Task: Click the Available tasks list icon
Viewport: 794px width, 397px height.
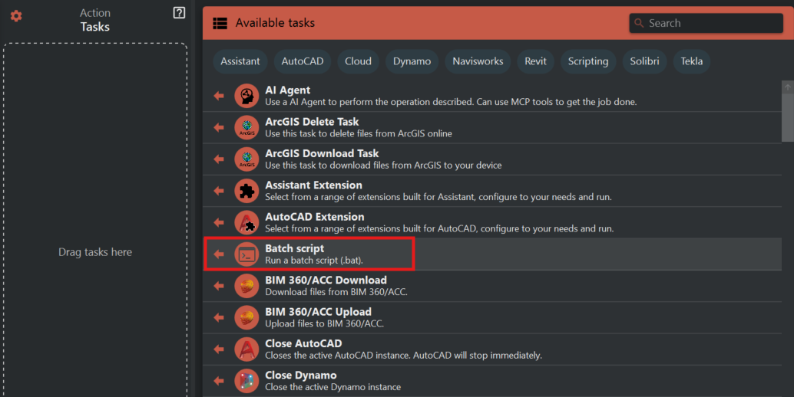Action: tap(220, 23)
